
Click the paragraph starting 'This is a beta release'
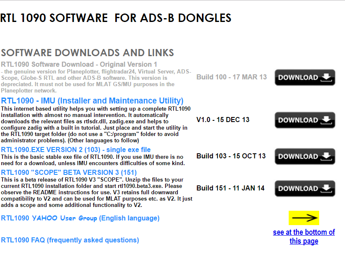click(97, 193)
